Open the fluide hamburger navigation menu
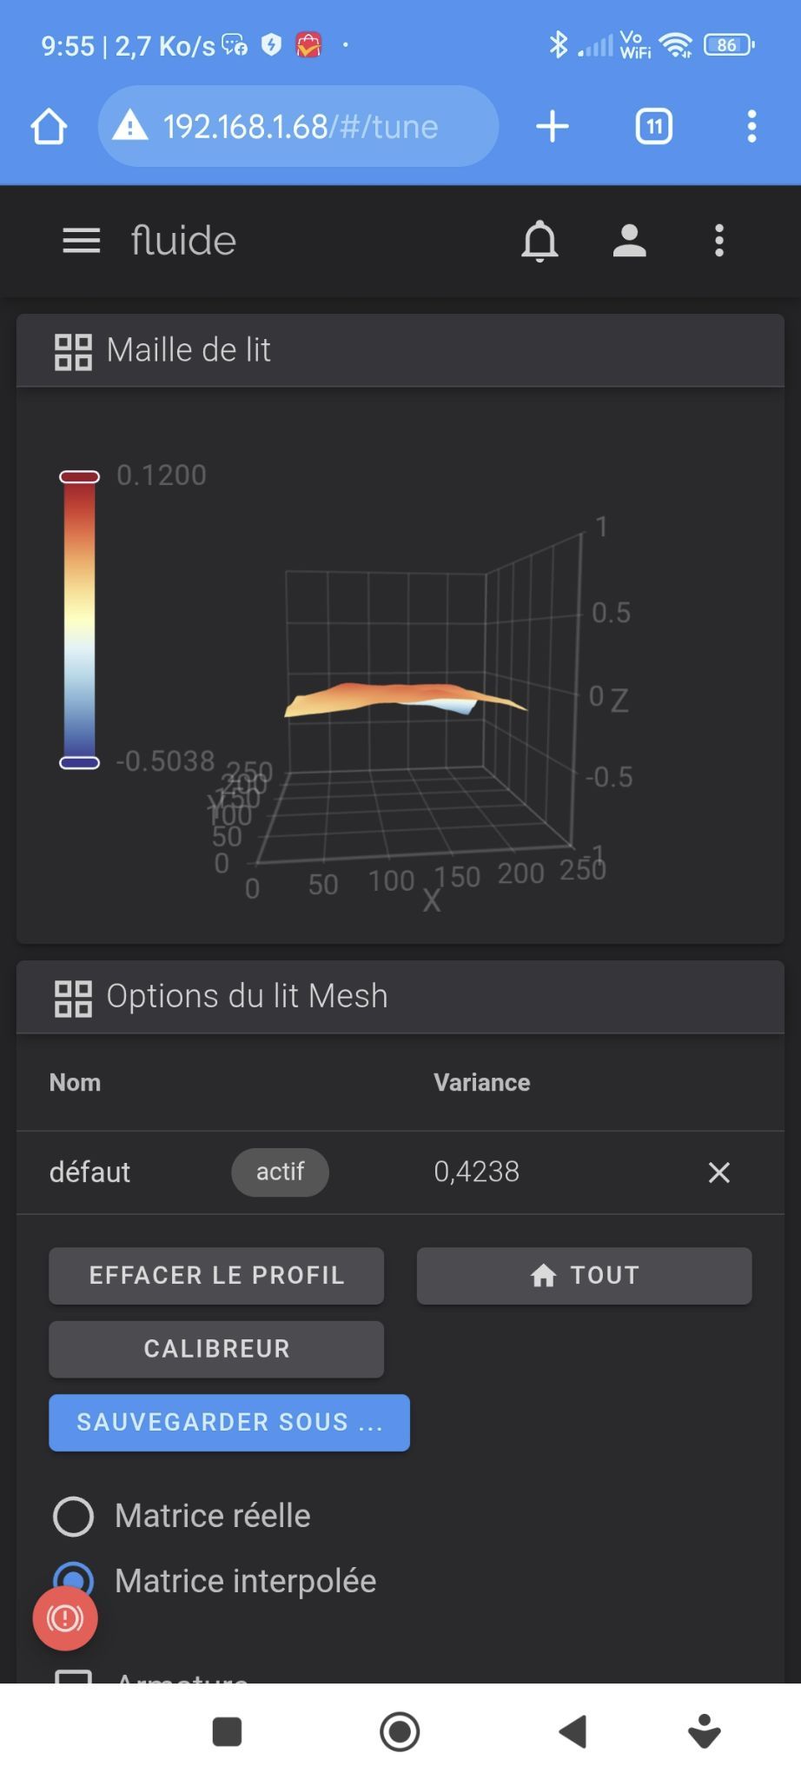This screenshot has height=1780, width=801. coord(82,241)
